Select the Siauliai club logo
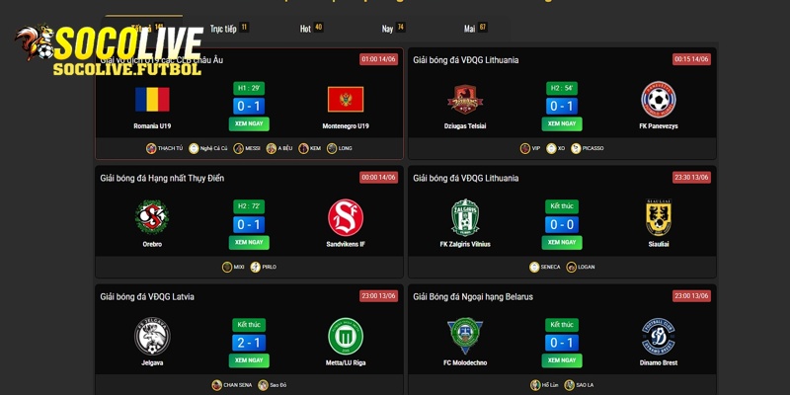 click(659, 217)
